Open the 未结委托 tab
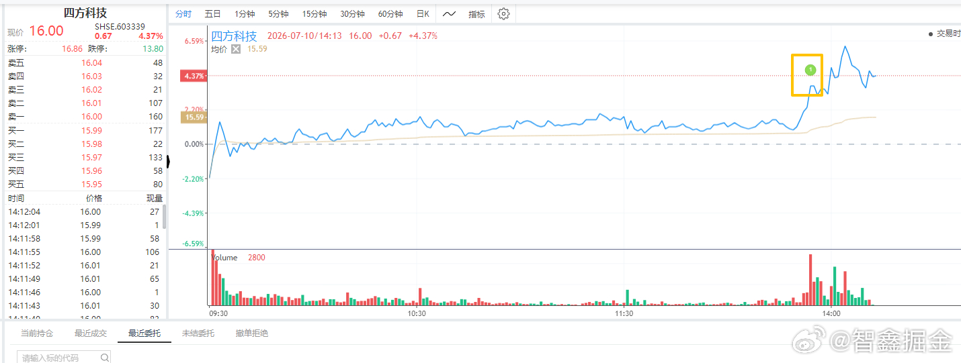 tap(198, 333)
